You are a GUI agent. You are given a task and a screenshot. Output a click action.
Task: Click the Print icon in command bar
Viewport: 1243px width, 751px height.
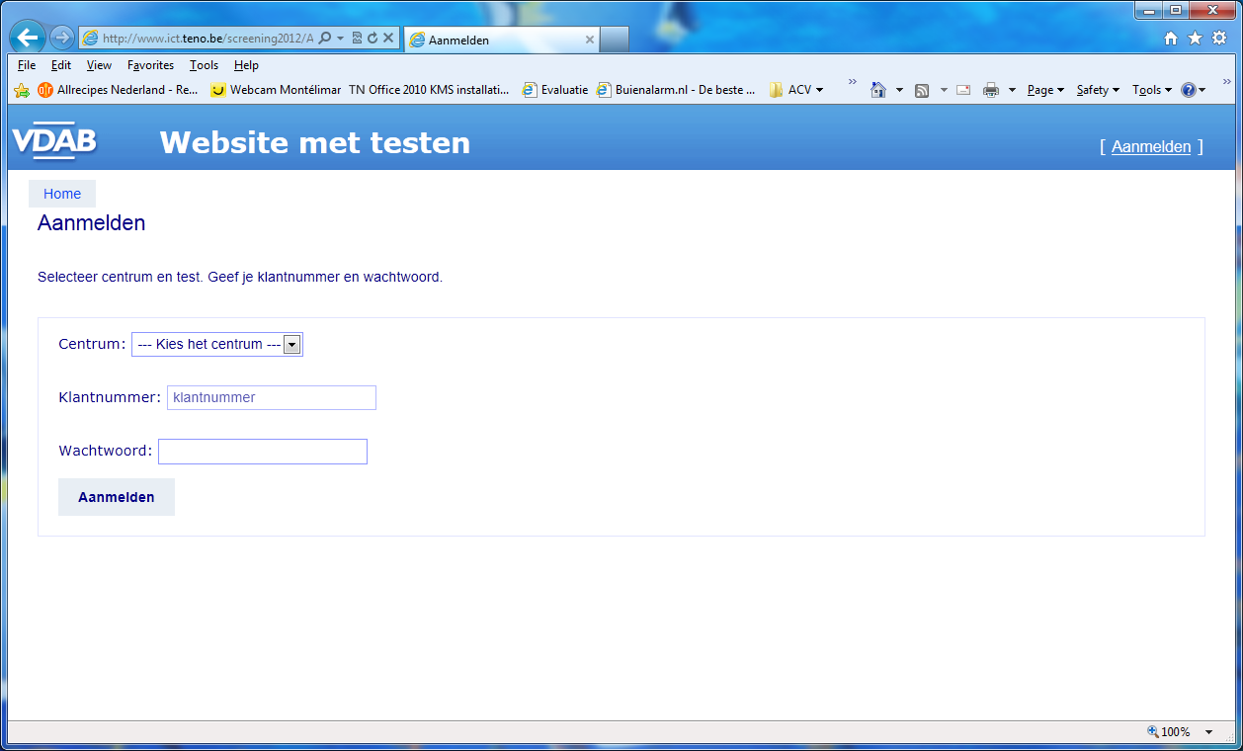click(x=991, y=90)
